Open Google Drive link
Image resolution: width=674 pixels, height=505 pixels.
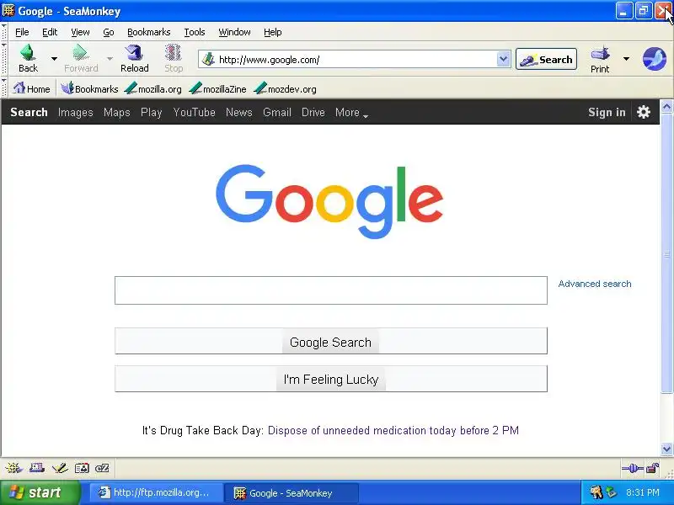pos(313,113)
